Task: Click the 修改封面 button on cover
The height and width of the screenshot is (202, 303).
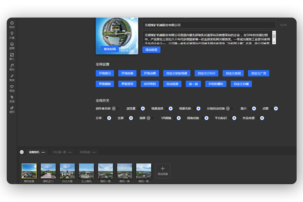Action: pos(110,49)
